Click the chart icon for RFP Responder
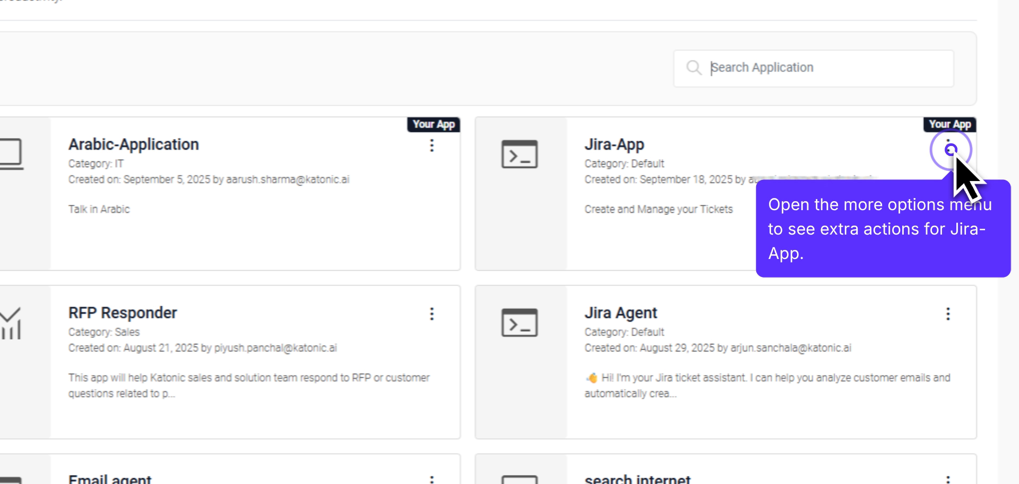1019x484 pixels. tap(10, 322)
